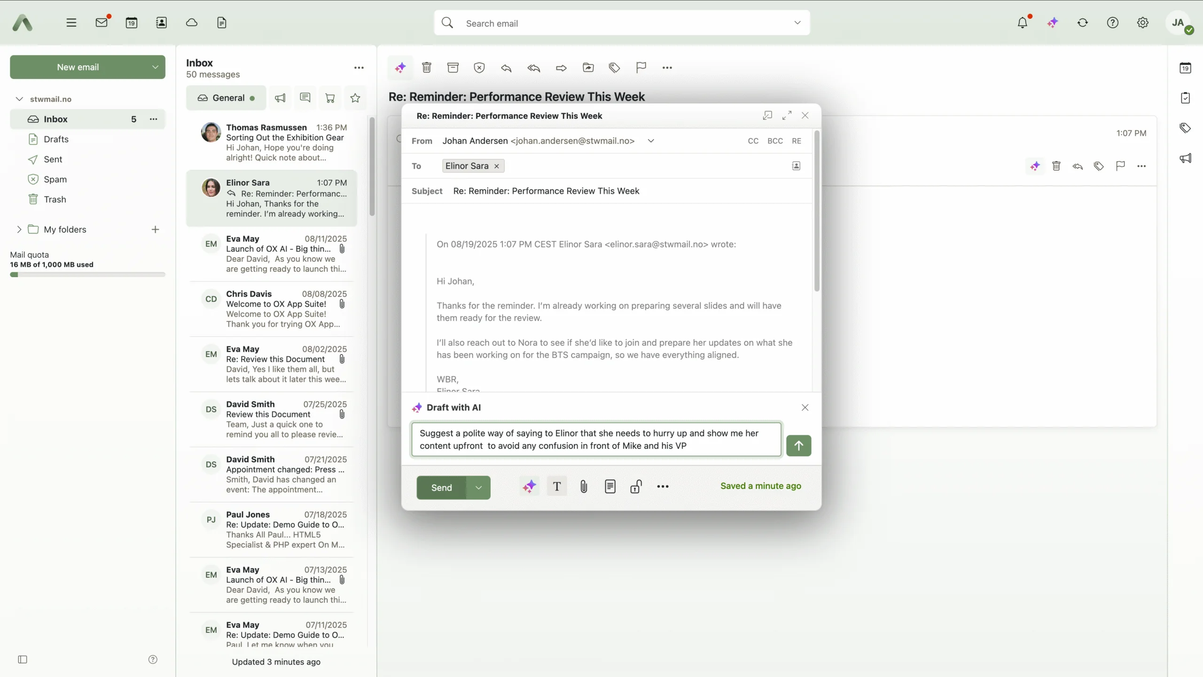This screenshot has height=677, width=1203.
Task: Open the Drafts folder
Action: click(x=56, y=139)
